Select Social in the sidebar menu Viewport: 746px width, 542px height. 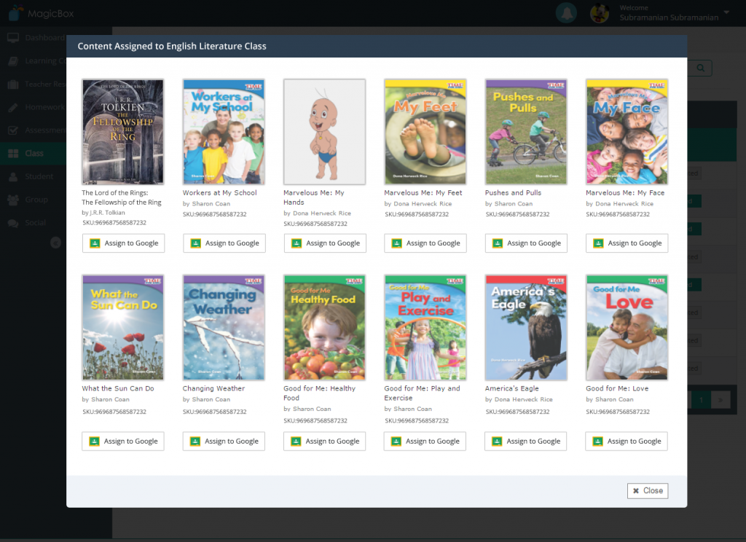pos(35,223)
